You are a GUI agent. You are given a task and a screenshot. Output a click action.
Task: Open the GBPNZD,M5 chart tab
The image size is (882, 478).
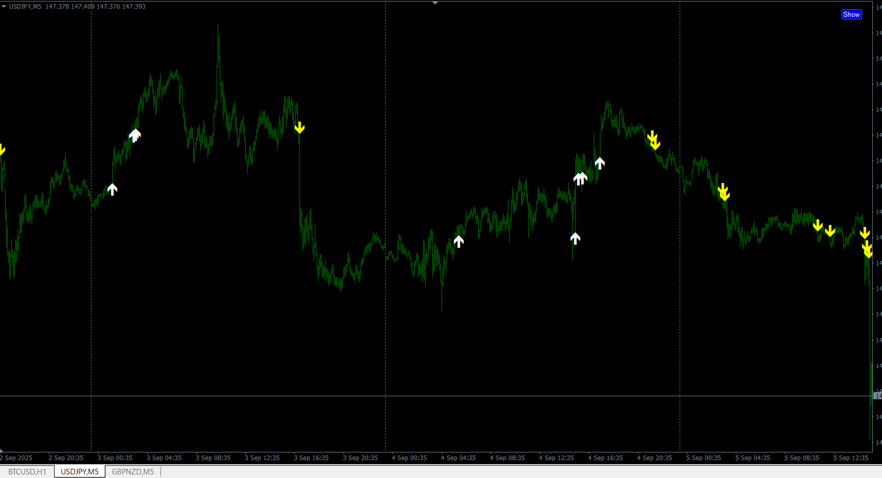click(133, 472)
